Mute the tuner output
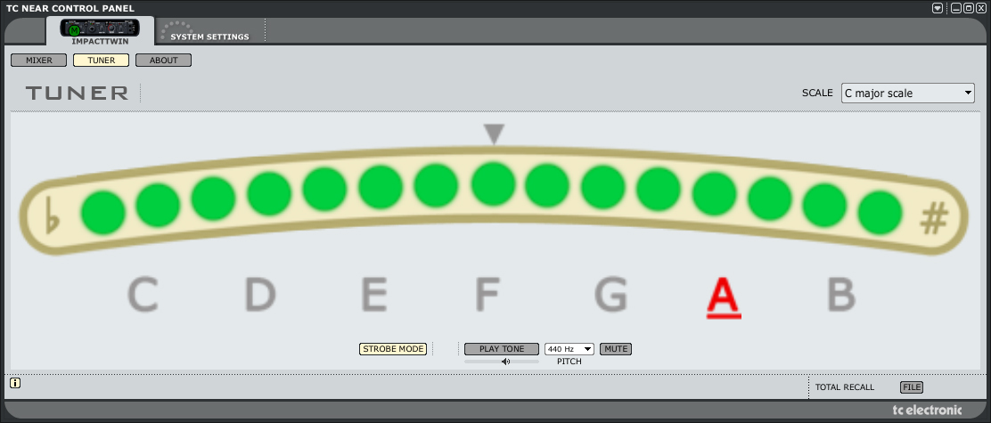The height and width of the screenshot is (423, 991). pos(616,348)
